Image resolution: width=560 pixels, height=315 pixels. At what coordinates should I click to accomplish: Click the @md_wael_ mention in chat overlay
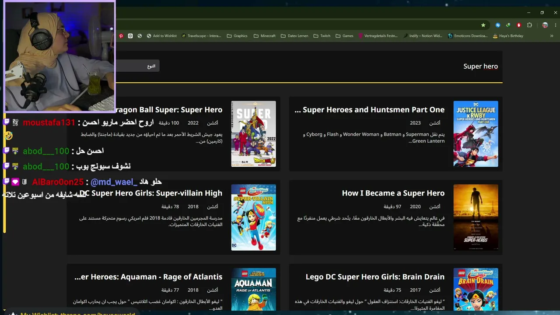coord(114,182)
